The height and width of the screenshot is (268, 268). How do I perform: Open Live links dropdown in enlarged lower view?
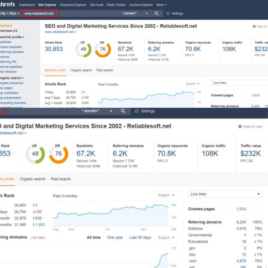(x=225, y=194)
